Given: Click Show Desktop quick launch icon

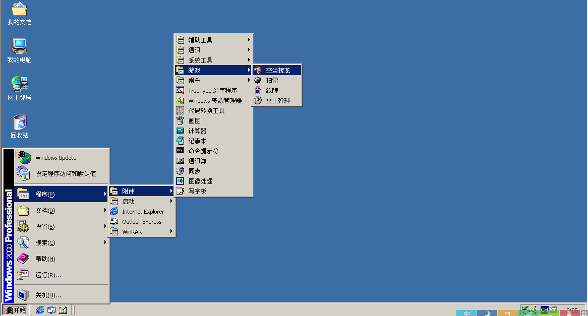Looking at the screenshot, I should click(x=63, y=310).
